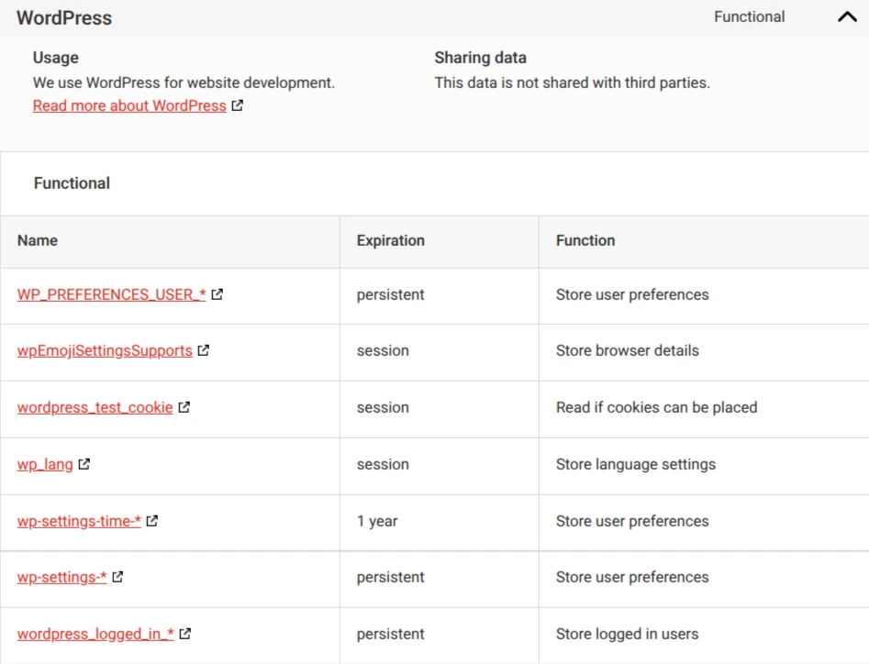Viewport: 869px width, 664px height.
Task: Open the WP_PREFERENCES_USER_* cookie link
Action: [111, 294]
